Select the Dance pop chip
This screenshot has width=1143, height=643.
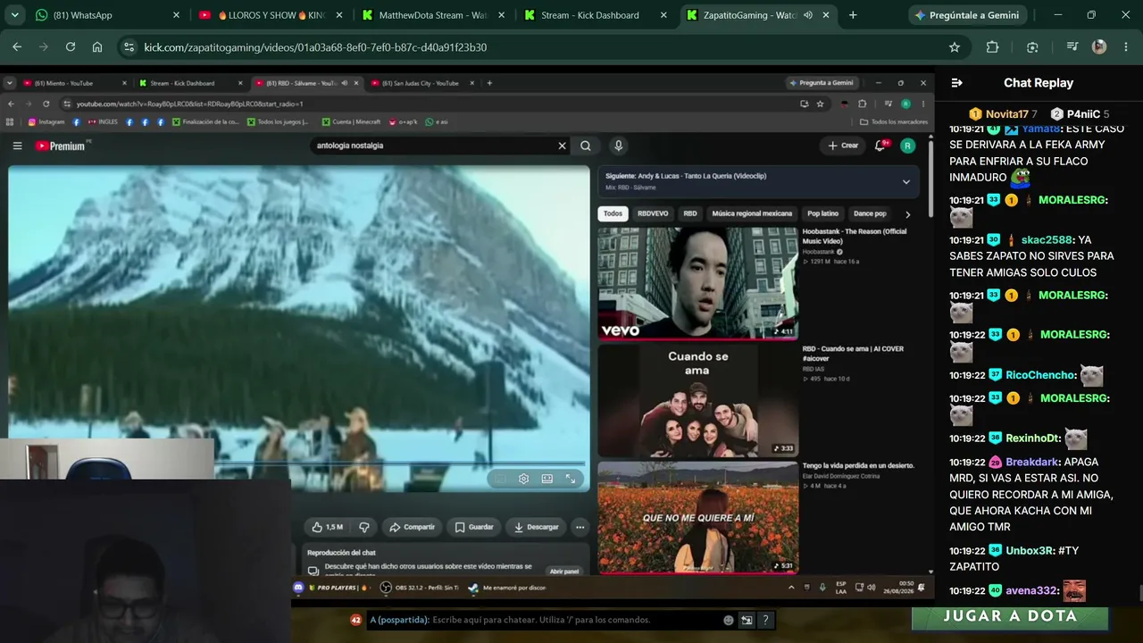[870, 213]
